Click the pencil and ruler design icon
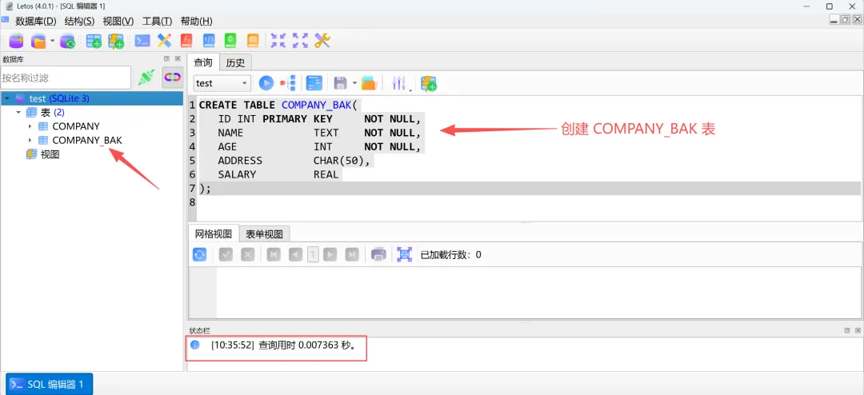The width and height of the screenshot is (864, 395). point(165,40)
